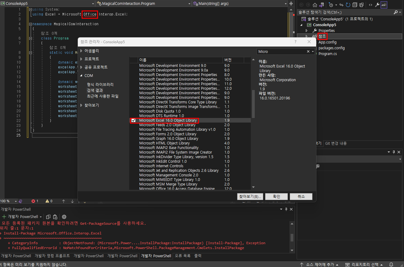The image size is (404, 267).
Task: Expand the 프로젝트 category
Action: [x=81, y=59]
